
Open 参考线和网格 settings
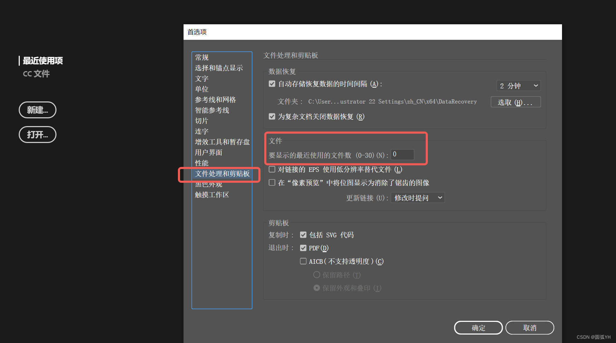click(215, 100)
